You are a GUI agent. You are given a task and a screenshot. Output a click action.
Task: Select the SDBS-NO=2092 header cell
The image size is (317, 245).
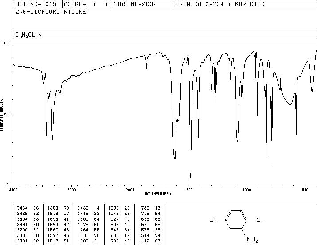coord(134,4)
